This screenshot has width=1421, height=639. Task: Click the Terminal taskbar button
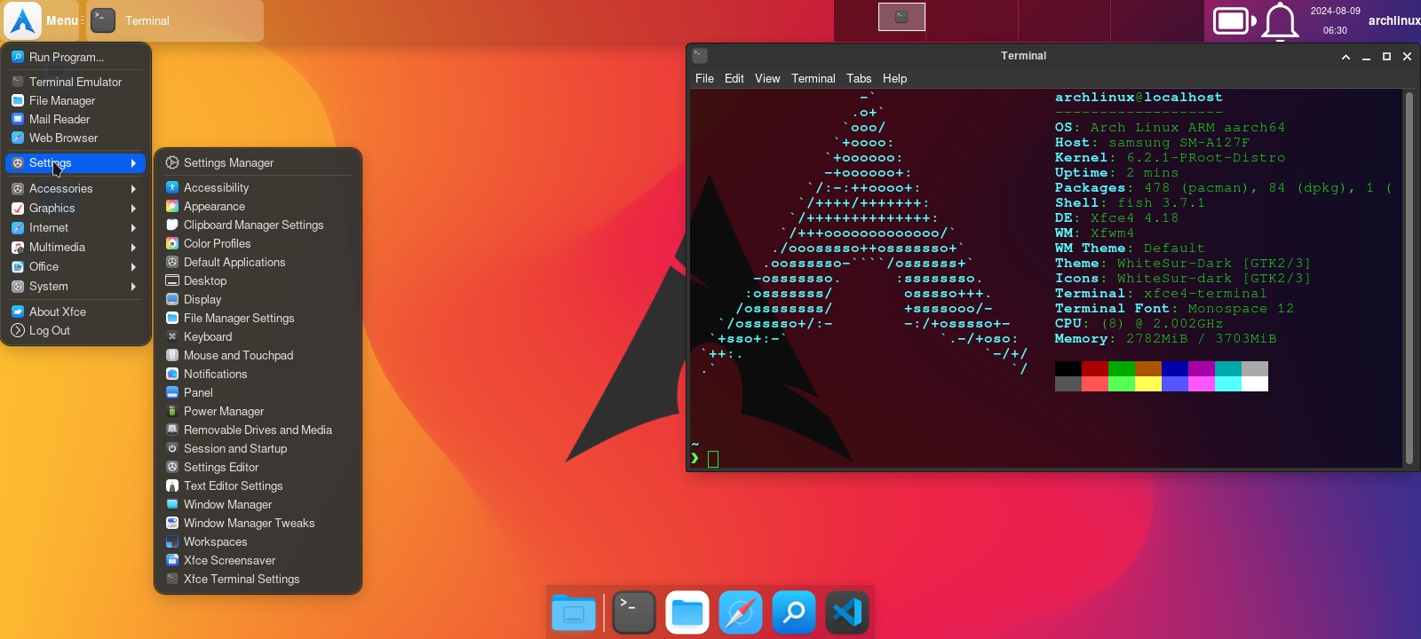tap(175, 20)
